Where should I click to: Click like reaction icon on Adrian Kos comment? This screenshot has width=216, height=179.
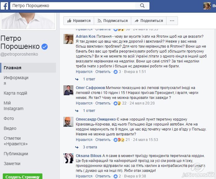pyautogui.click(x=115, y=72)
